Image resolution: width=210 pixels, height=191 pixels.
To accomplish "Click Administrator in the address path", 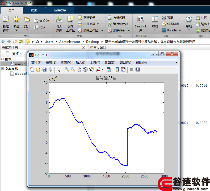I will [x=70, y=42].
